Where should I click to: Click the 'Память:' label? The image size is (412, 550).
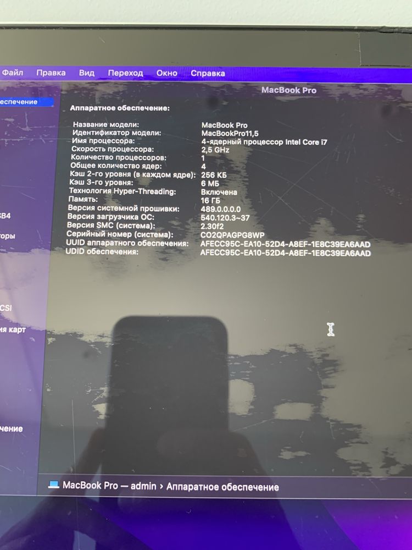click(83, 199)
